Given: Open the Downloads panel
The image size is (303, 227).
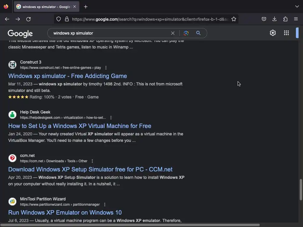Looking at the screenshot, I should (x=274, y=19).
